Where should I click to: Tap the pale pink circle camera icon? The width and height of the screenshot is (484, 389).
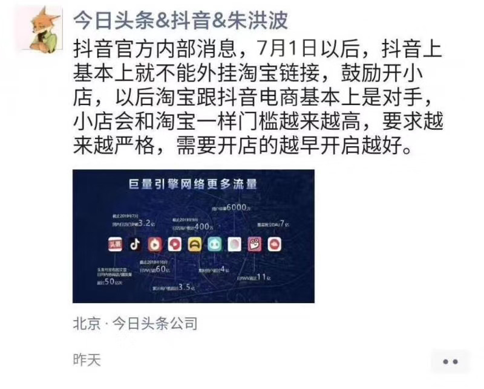[x=235, y=245]
